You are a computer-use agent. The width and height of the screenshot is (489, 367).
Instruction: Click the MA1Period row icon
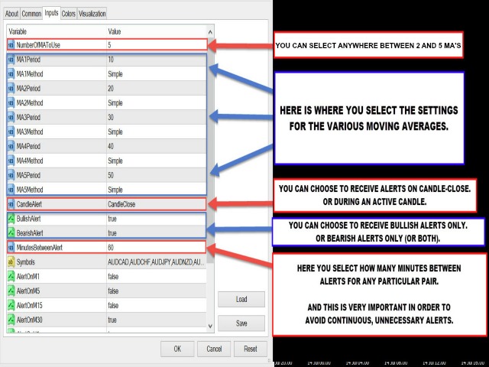pyautogui.click(x=11, y=60)
